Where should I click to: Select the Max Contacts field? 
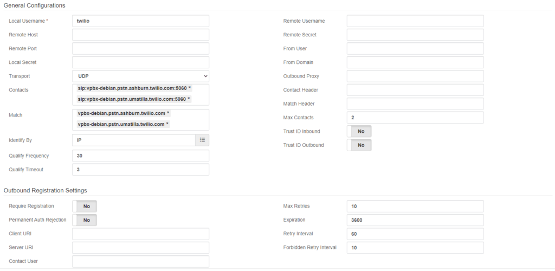[x=415, y=118]
